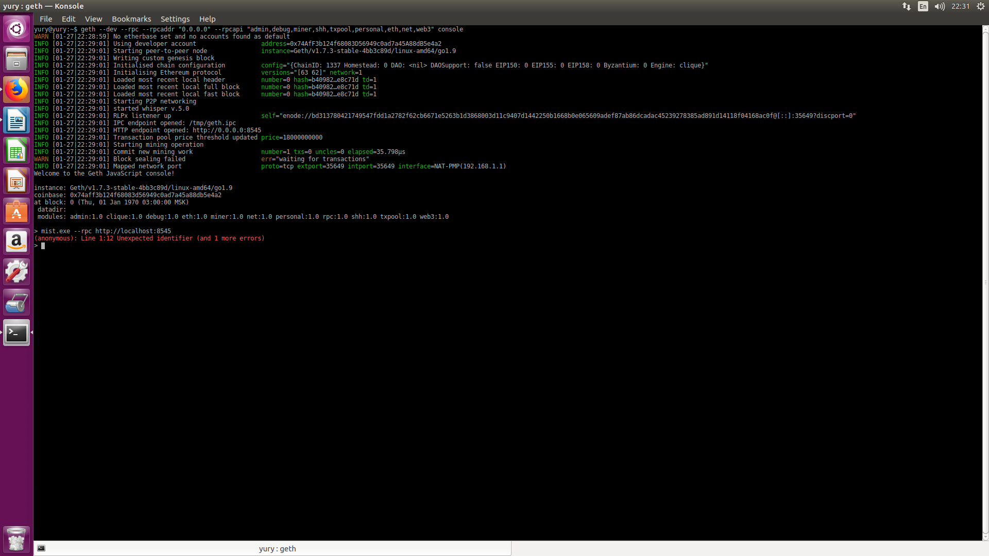Launch LibreOffice Writer from the launcher
The height and width of the screenshot is (556, 989).
16,120
